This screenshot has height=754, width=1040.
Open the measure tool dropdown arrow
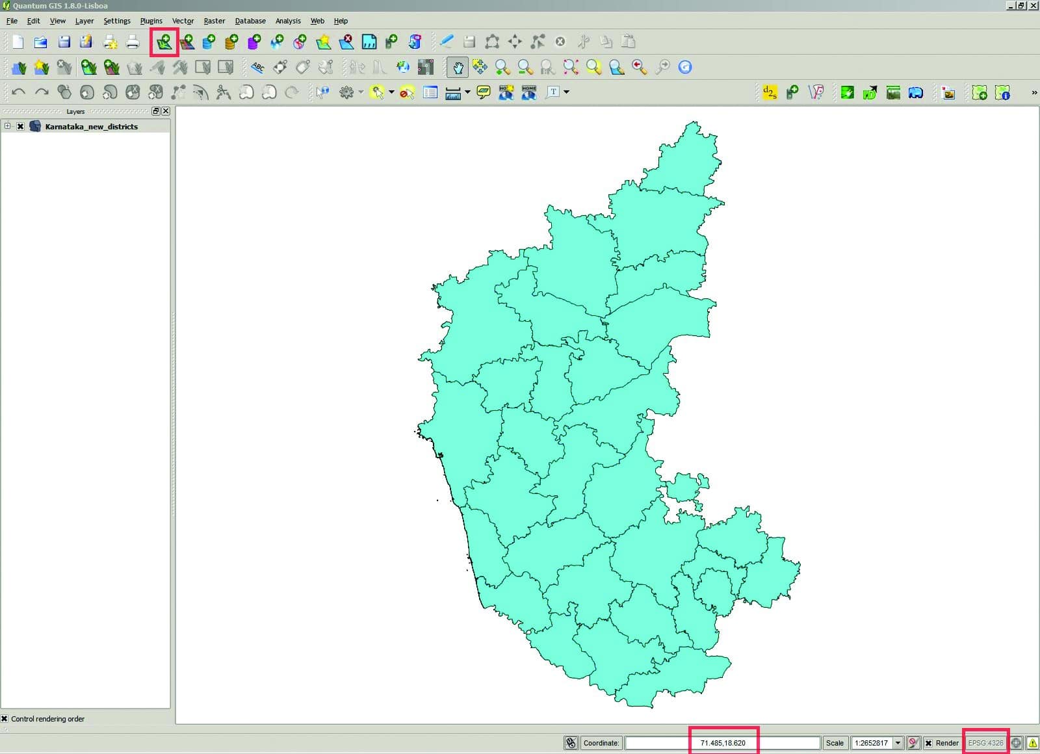click(x=467, y=92)
